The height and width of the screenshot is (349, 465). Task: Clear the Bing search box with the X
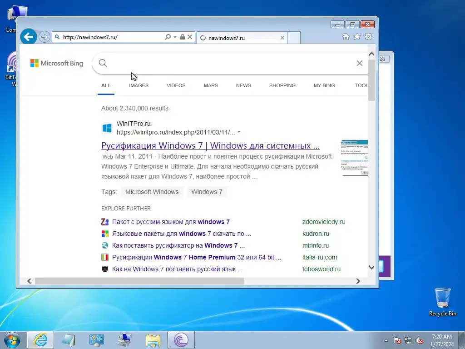point(360,63)
